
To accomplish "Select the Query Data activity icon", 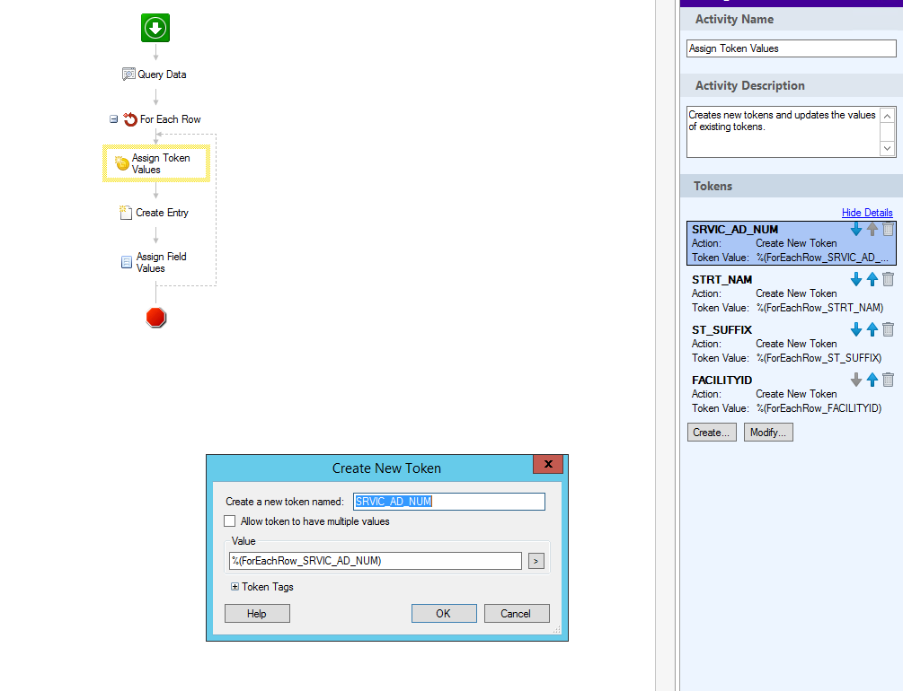I will pos(128,74).
